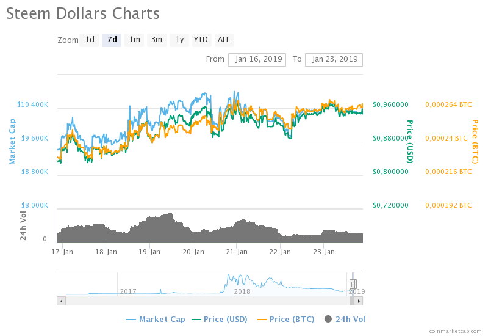Click the $0,720000 USD axis value
The image size is (488, 336).
390,205
